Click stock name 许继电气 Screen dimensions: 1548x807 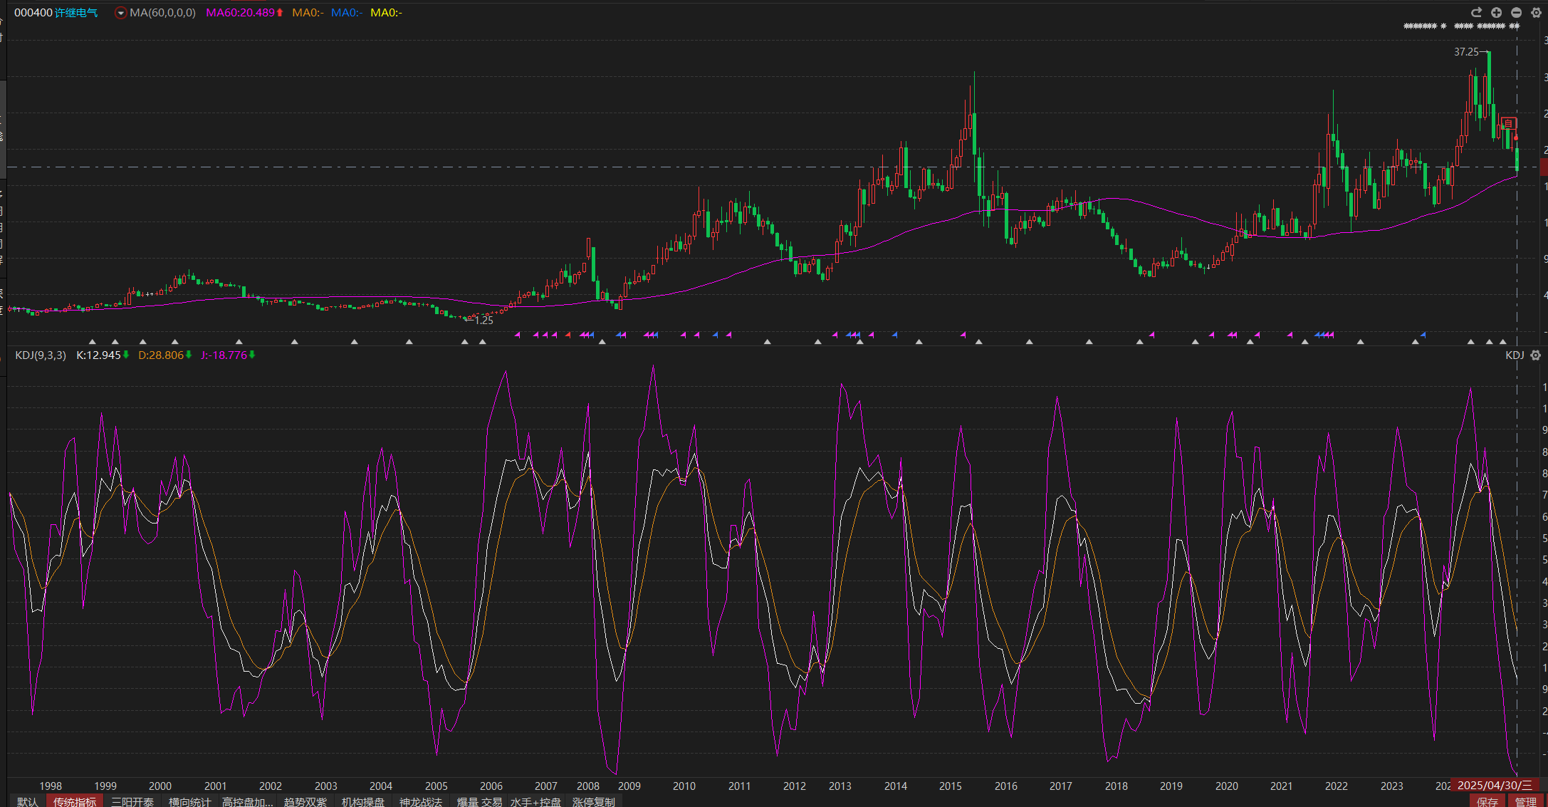(76, 13)
